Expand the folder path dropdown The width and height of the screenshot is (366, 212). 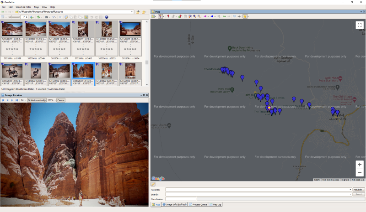[132, 12]
